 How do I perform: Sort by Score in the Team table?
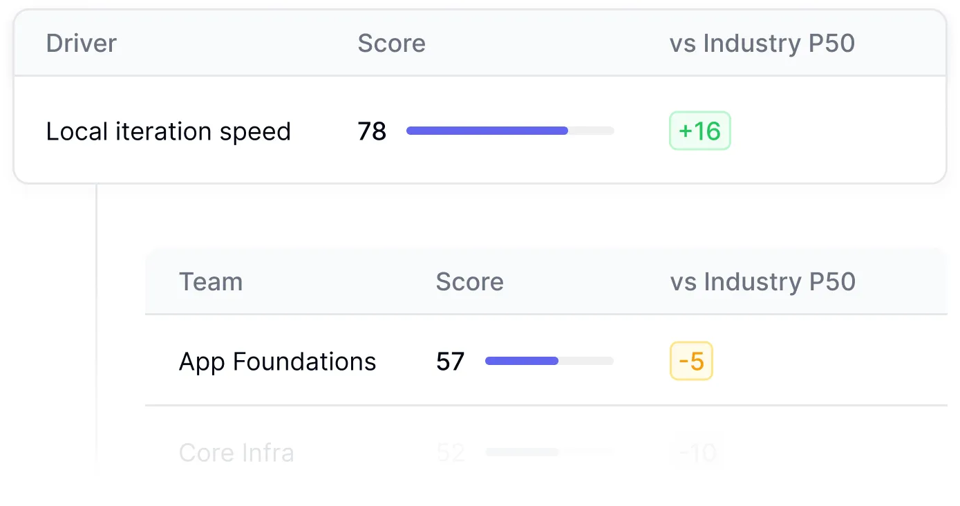pyautogui.click(x=469, y=282)
